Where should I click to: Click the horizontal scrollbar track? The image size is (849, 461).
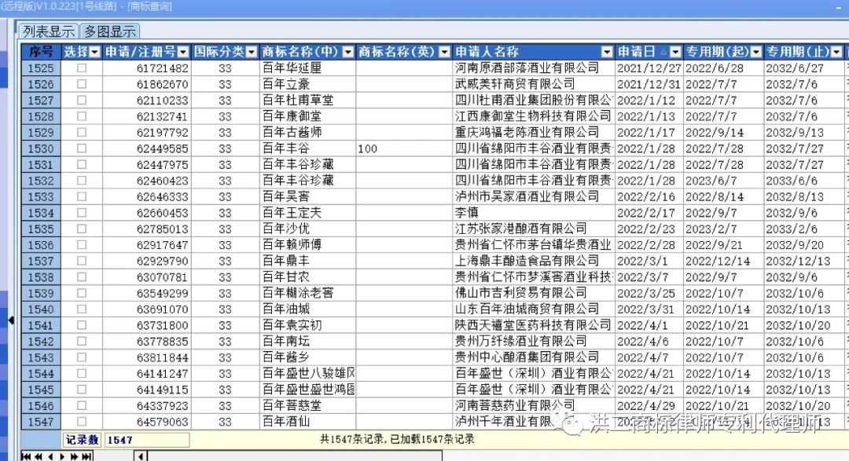[295, 456]
